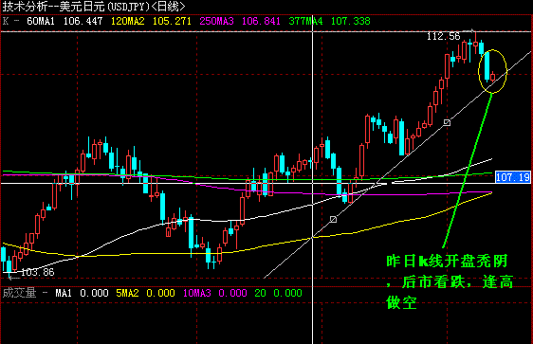533x344 pixels.
Task: Click the blue price tag 107.19
Action: (512, 177)
